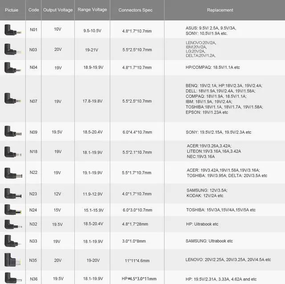Click connector spec "4.8*1.7*28mm"
This screenshot has height=284, width=285.
(135, 224)
